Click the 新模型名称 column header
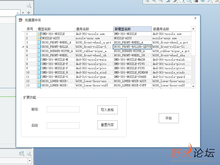Screen dimensions: 220x165 point(132,29)
